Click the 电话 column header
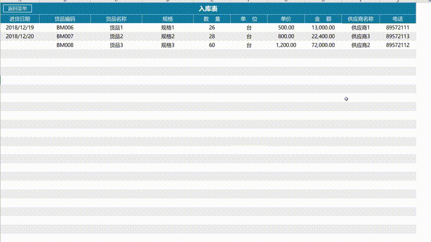The width and height of the screenshot is (431, 242). (397, 19)
